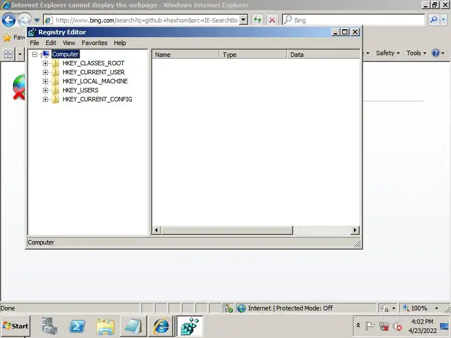Screen dimensions: 451x338
Task: Click the Name column header
Action: (185, 54)
